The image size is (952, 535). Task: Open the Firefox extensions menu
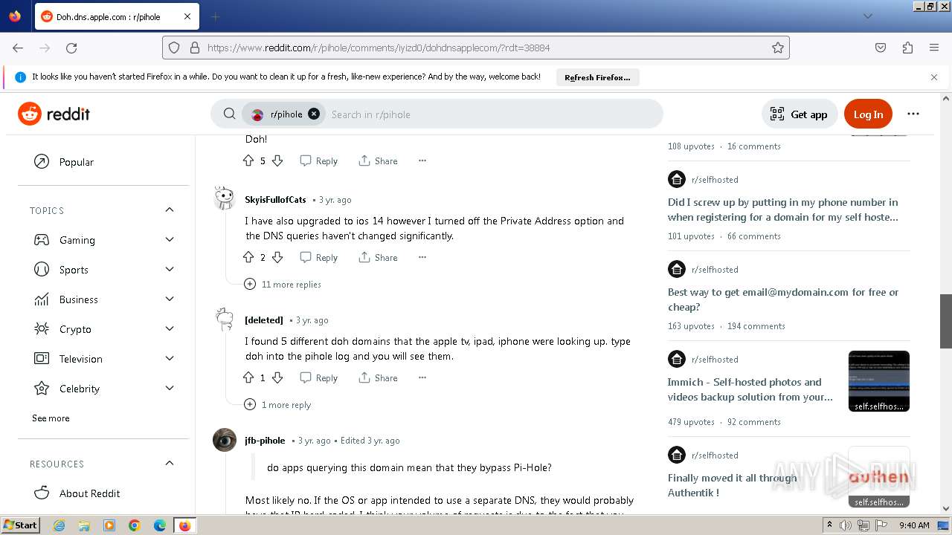[907, 48]
